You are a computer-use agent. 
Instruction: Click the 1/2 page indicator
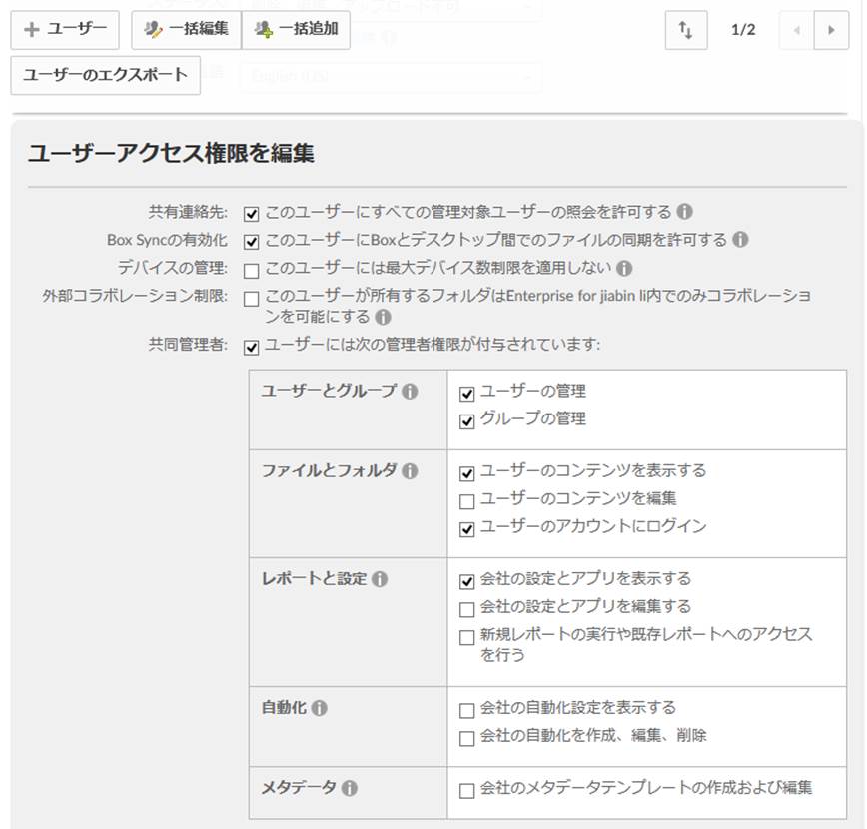(742, 30)
